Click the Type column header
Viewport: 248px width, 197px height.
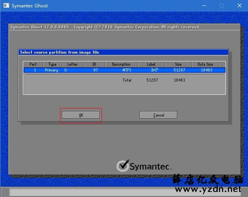52,64
